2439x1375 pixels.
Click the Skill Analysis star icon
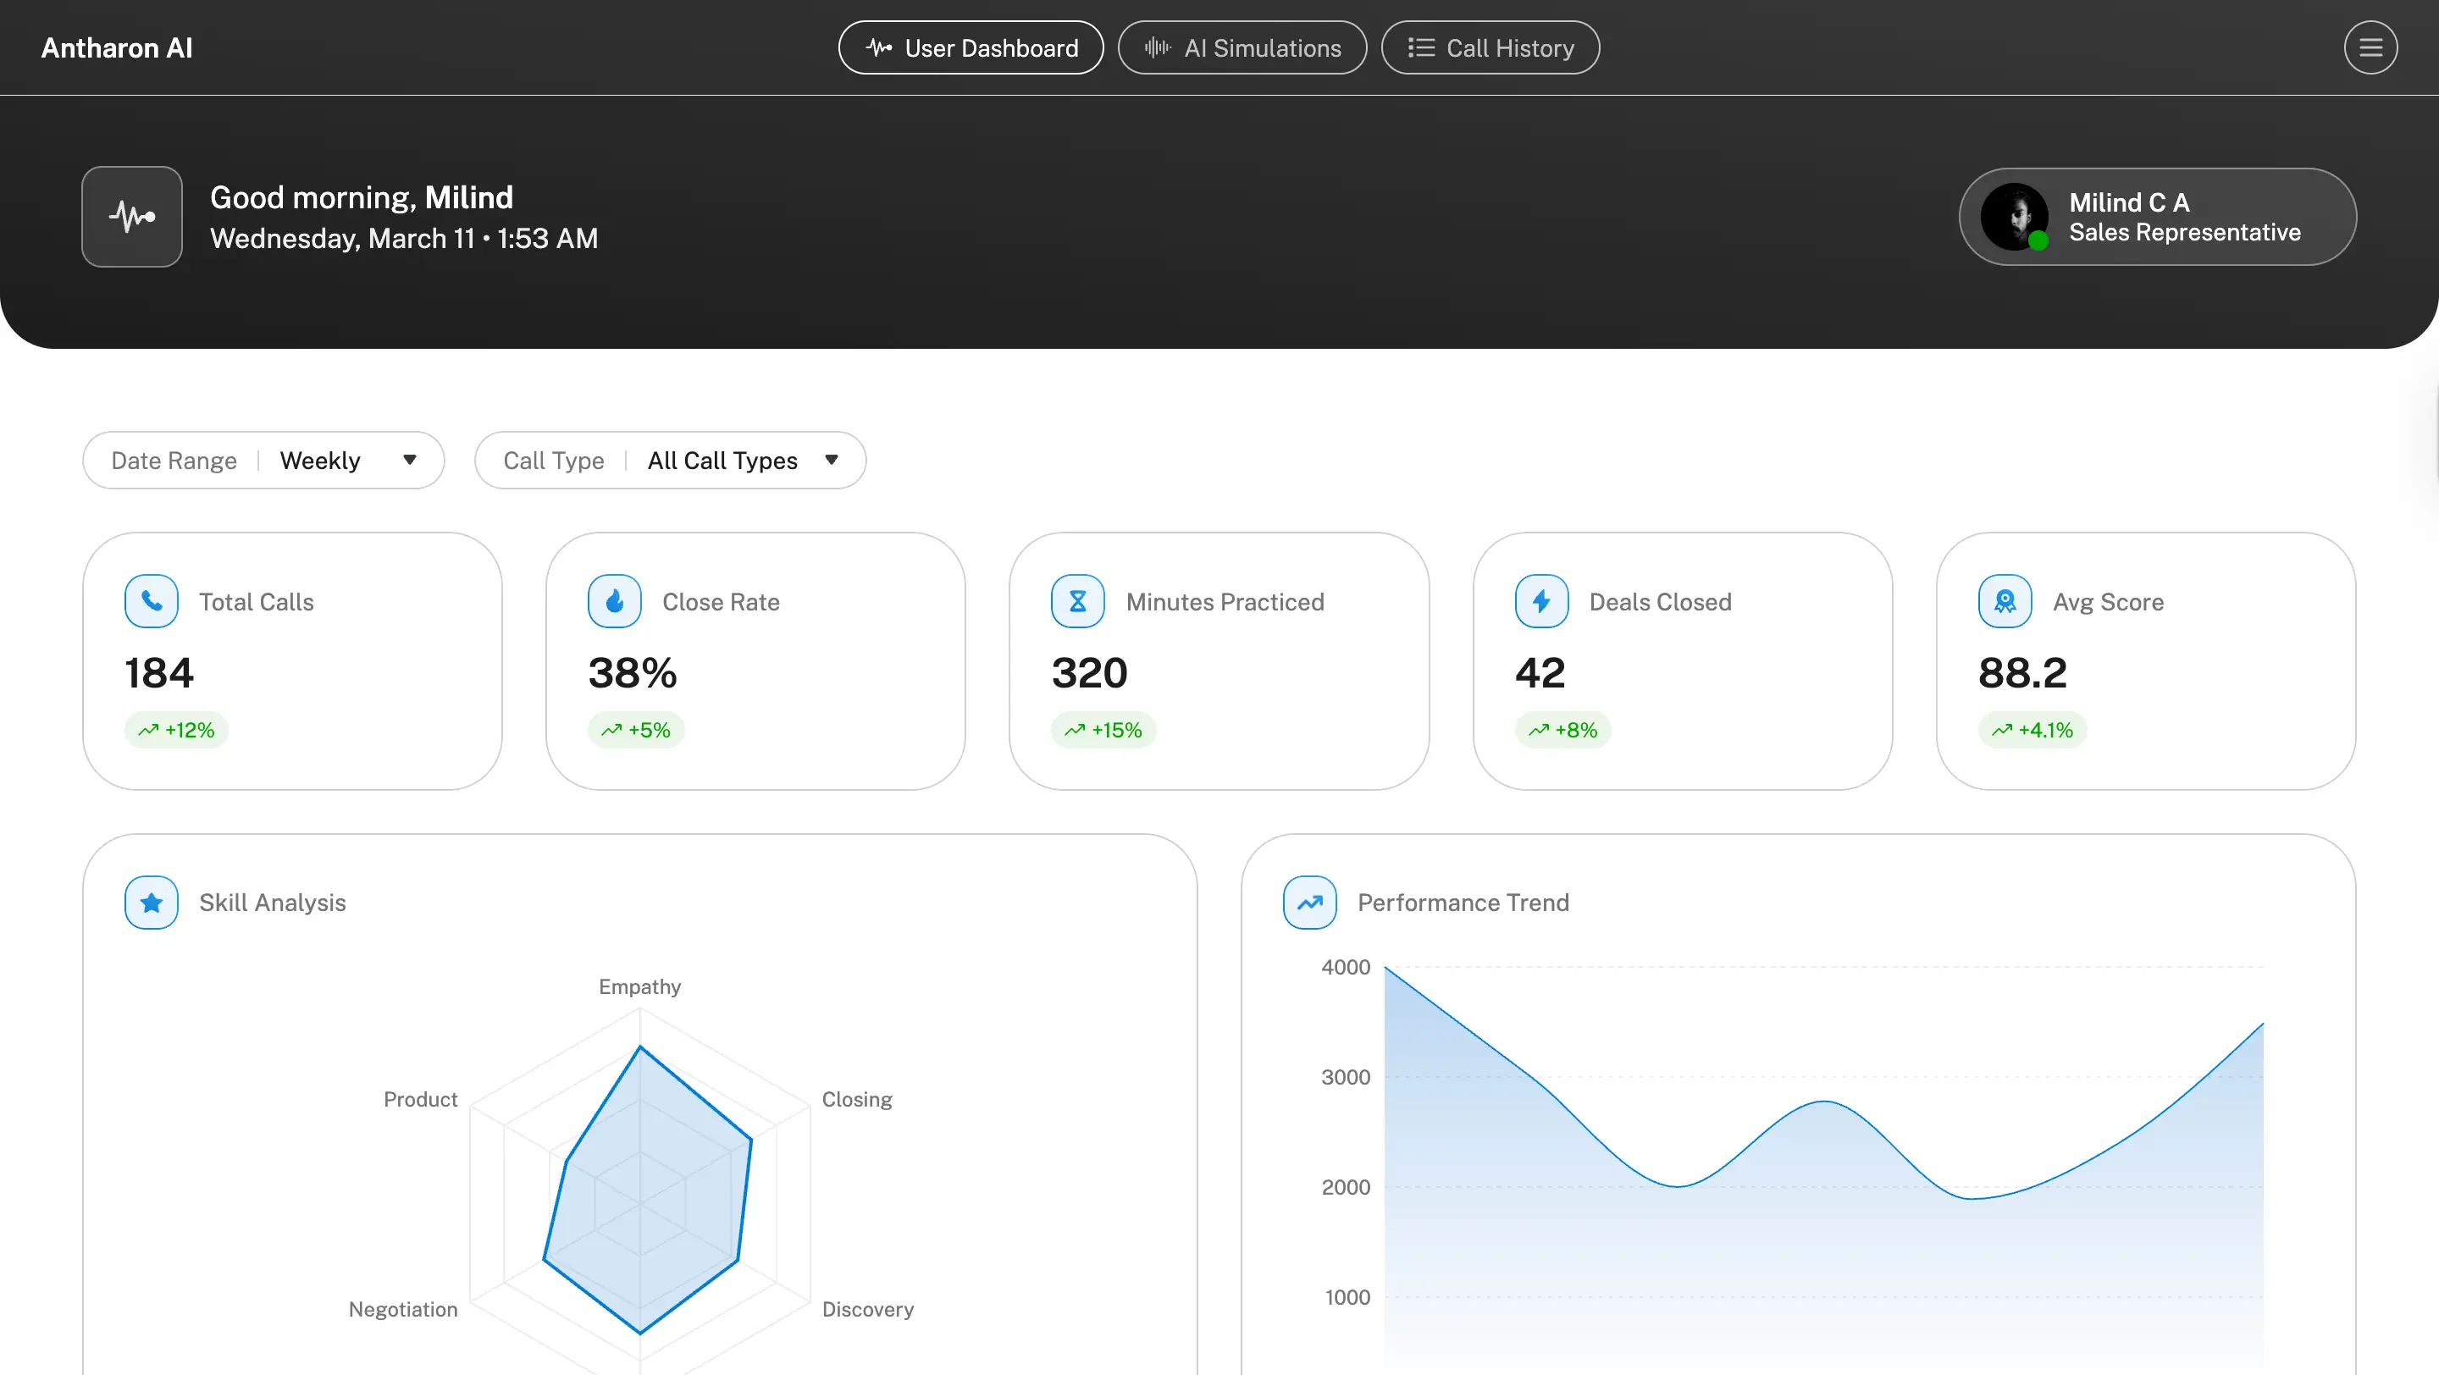tap(152, 902)
